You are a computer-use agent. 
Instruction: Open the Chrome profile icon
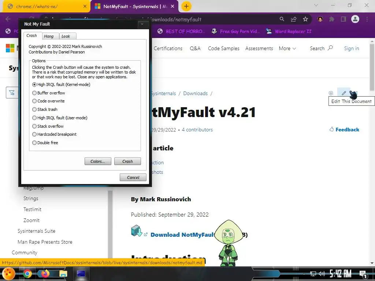(x=355, y=19)
